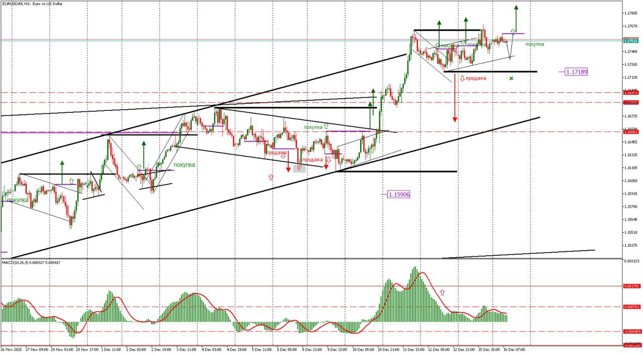Select the red 1.16563 level price tag

pos(630,132)
